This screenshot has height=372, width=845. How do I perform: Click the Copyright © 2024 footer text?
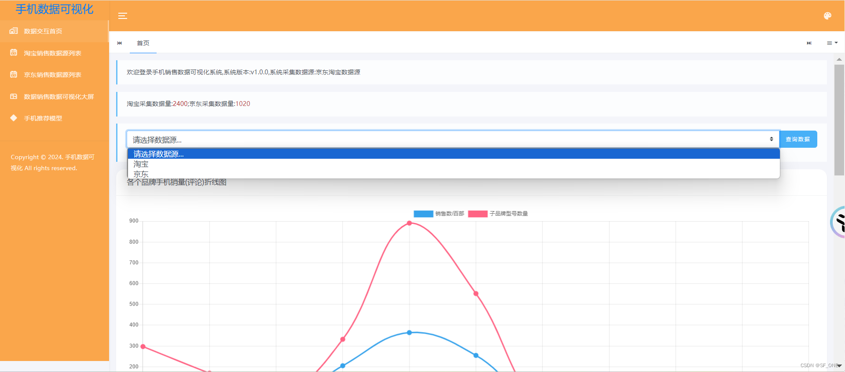coord(52,163)
